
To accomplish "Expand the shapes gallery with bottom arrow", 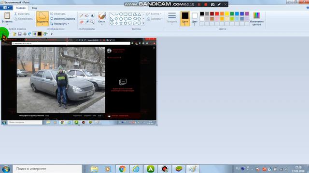I will click(143, 24).
